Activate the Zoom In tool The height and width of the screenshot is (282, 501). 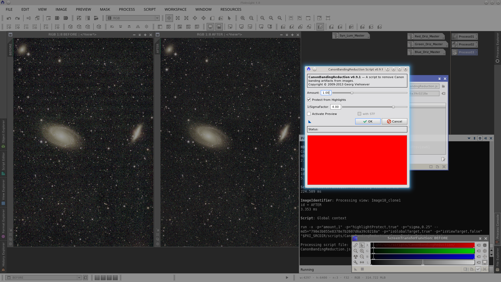(243, 18)
